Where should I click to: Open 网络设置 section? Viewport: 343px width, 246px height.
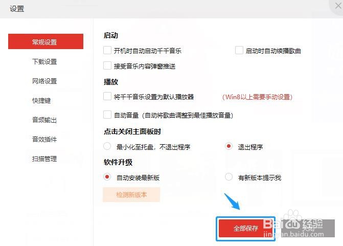[x=44, y=81]
